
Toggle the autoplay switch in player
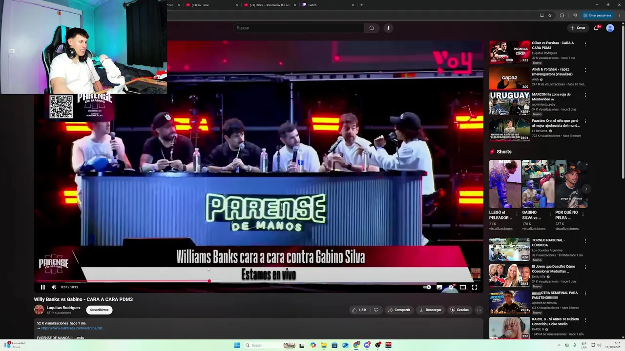pyautogui.click(x=427, y=287)
